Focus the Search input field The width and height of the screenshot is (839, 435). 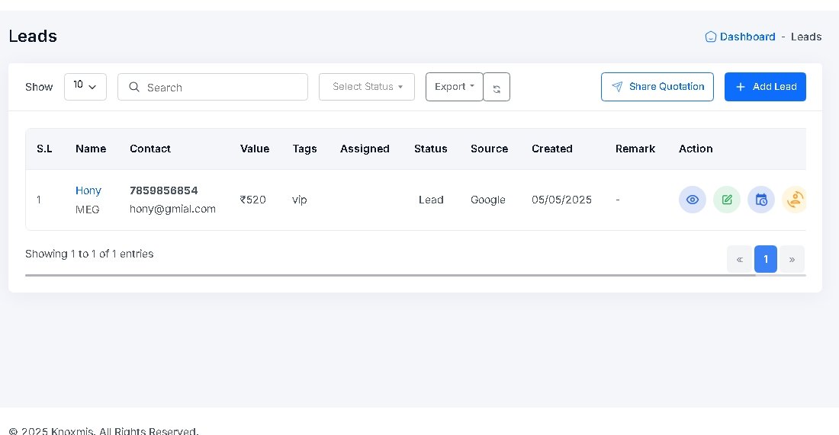click(213, 87)
